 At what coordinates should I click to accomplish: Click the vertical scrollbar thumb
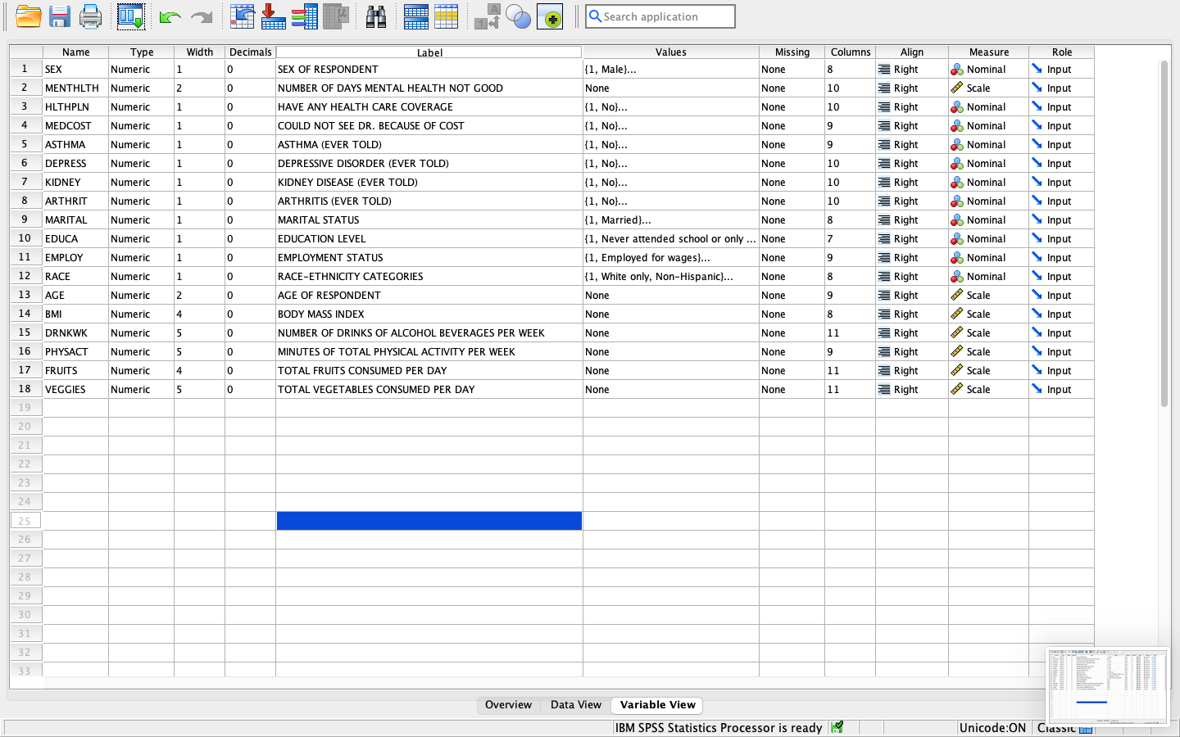coord(1164,233)
